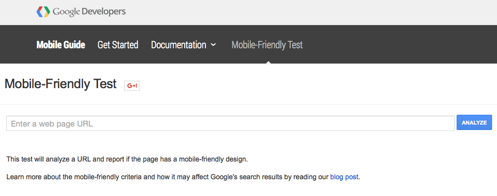497x196 pixels.
Task: Follow the blog post hyperlink
Action: click(x=344, y=177)
